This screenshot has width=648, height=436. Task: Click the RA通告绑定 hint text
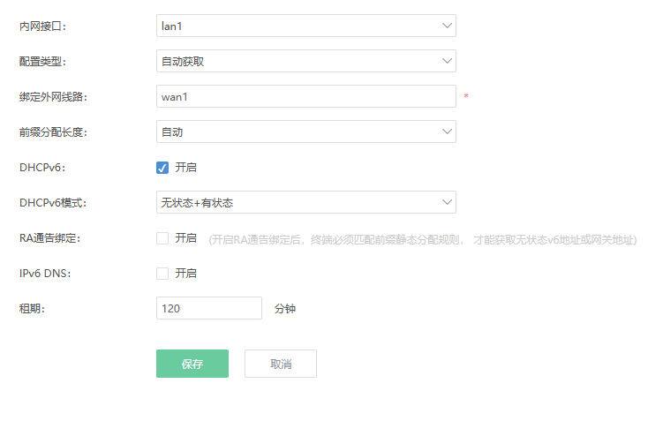(x=423, y=240)
